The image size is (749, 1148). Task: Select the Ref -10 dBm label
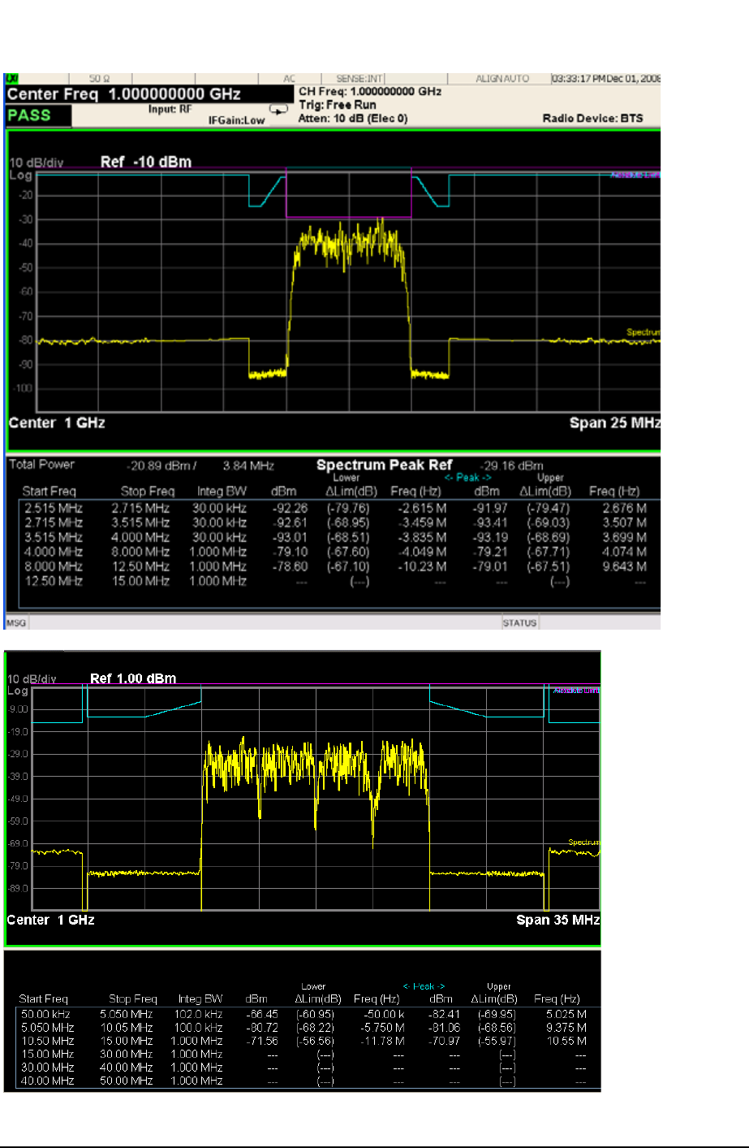click(146, 162)
